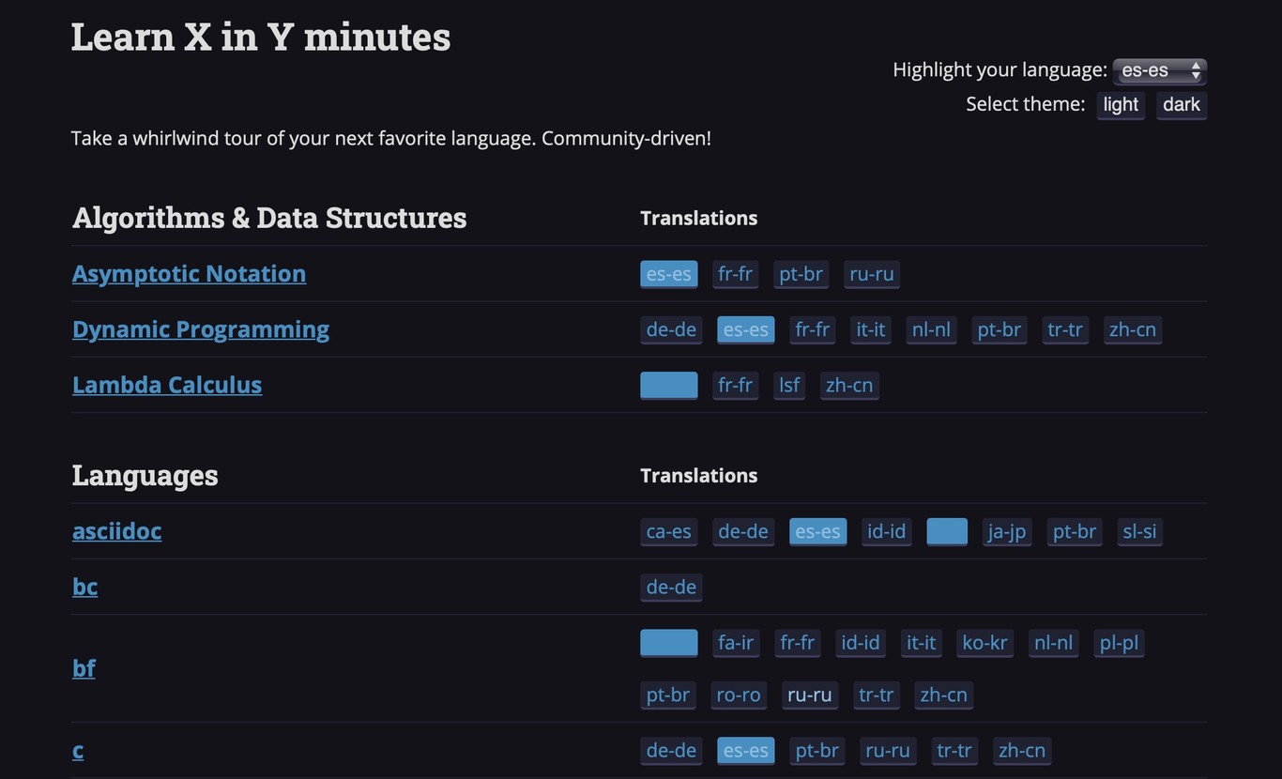
Task: Switch to the dark theme
Action: pos(1181,104)
